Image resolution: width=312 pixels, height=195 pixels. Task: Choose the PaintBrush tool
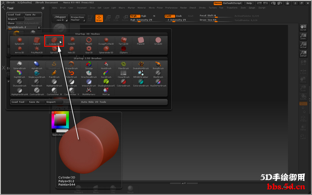click(54, 74)
